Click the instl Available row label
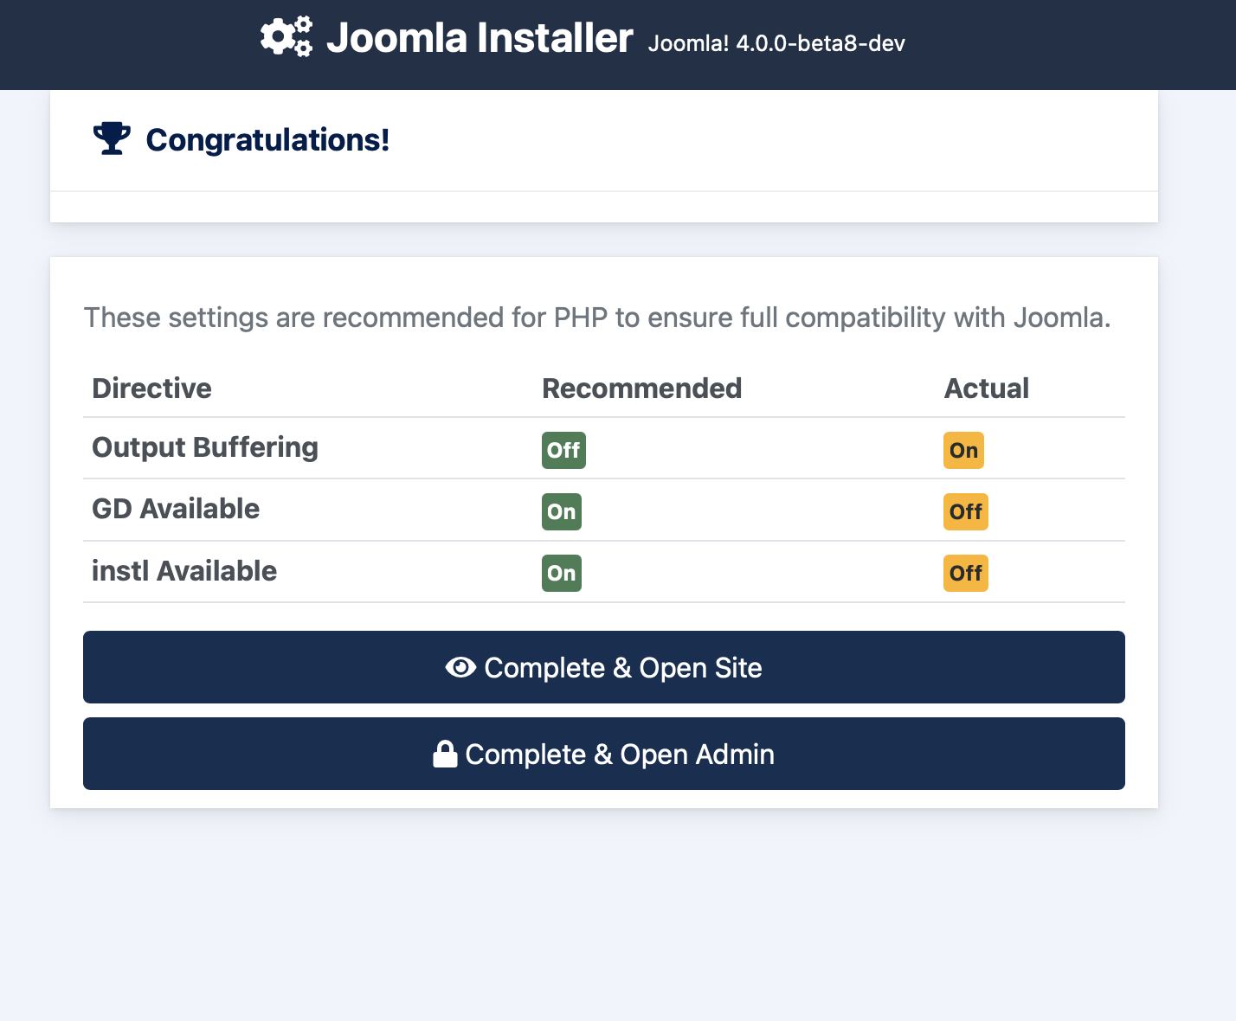The width and height of the screenshot is (1236, 1021). (184, 571)
